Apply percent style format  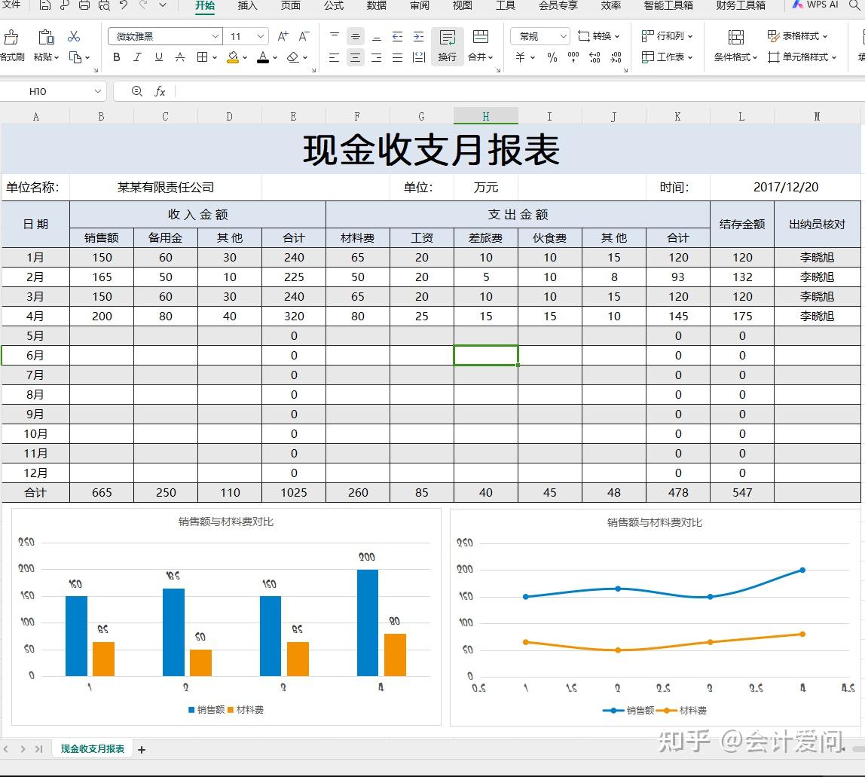click(552, 57)
